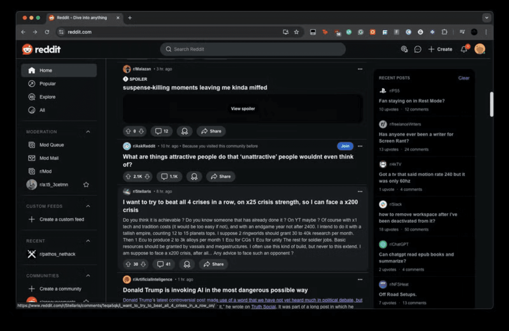This screenshot has width=509, height=331.
Task: Click the Reddit logo
Action: click(x=41, y=49)
